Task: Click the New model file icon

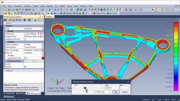Action: [x=3, y=10]
